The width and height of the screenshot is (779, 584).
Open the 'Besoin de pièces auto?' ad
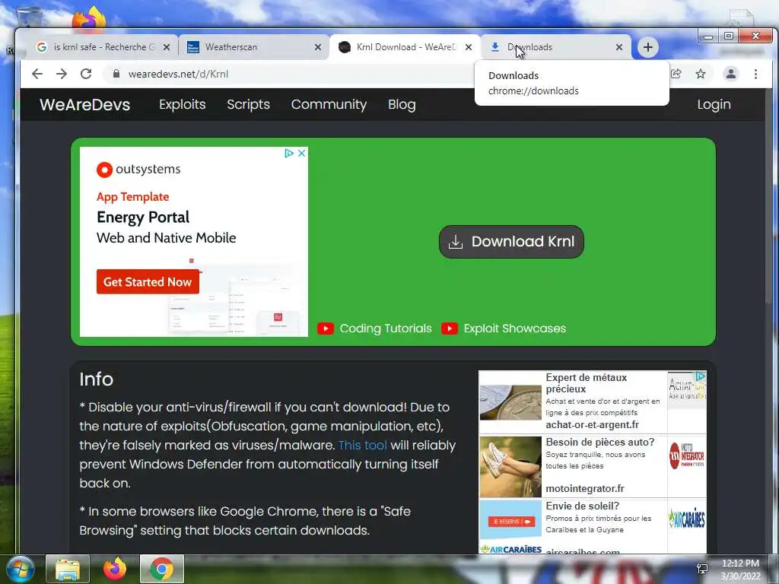tap(599, 442)
